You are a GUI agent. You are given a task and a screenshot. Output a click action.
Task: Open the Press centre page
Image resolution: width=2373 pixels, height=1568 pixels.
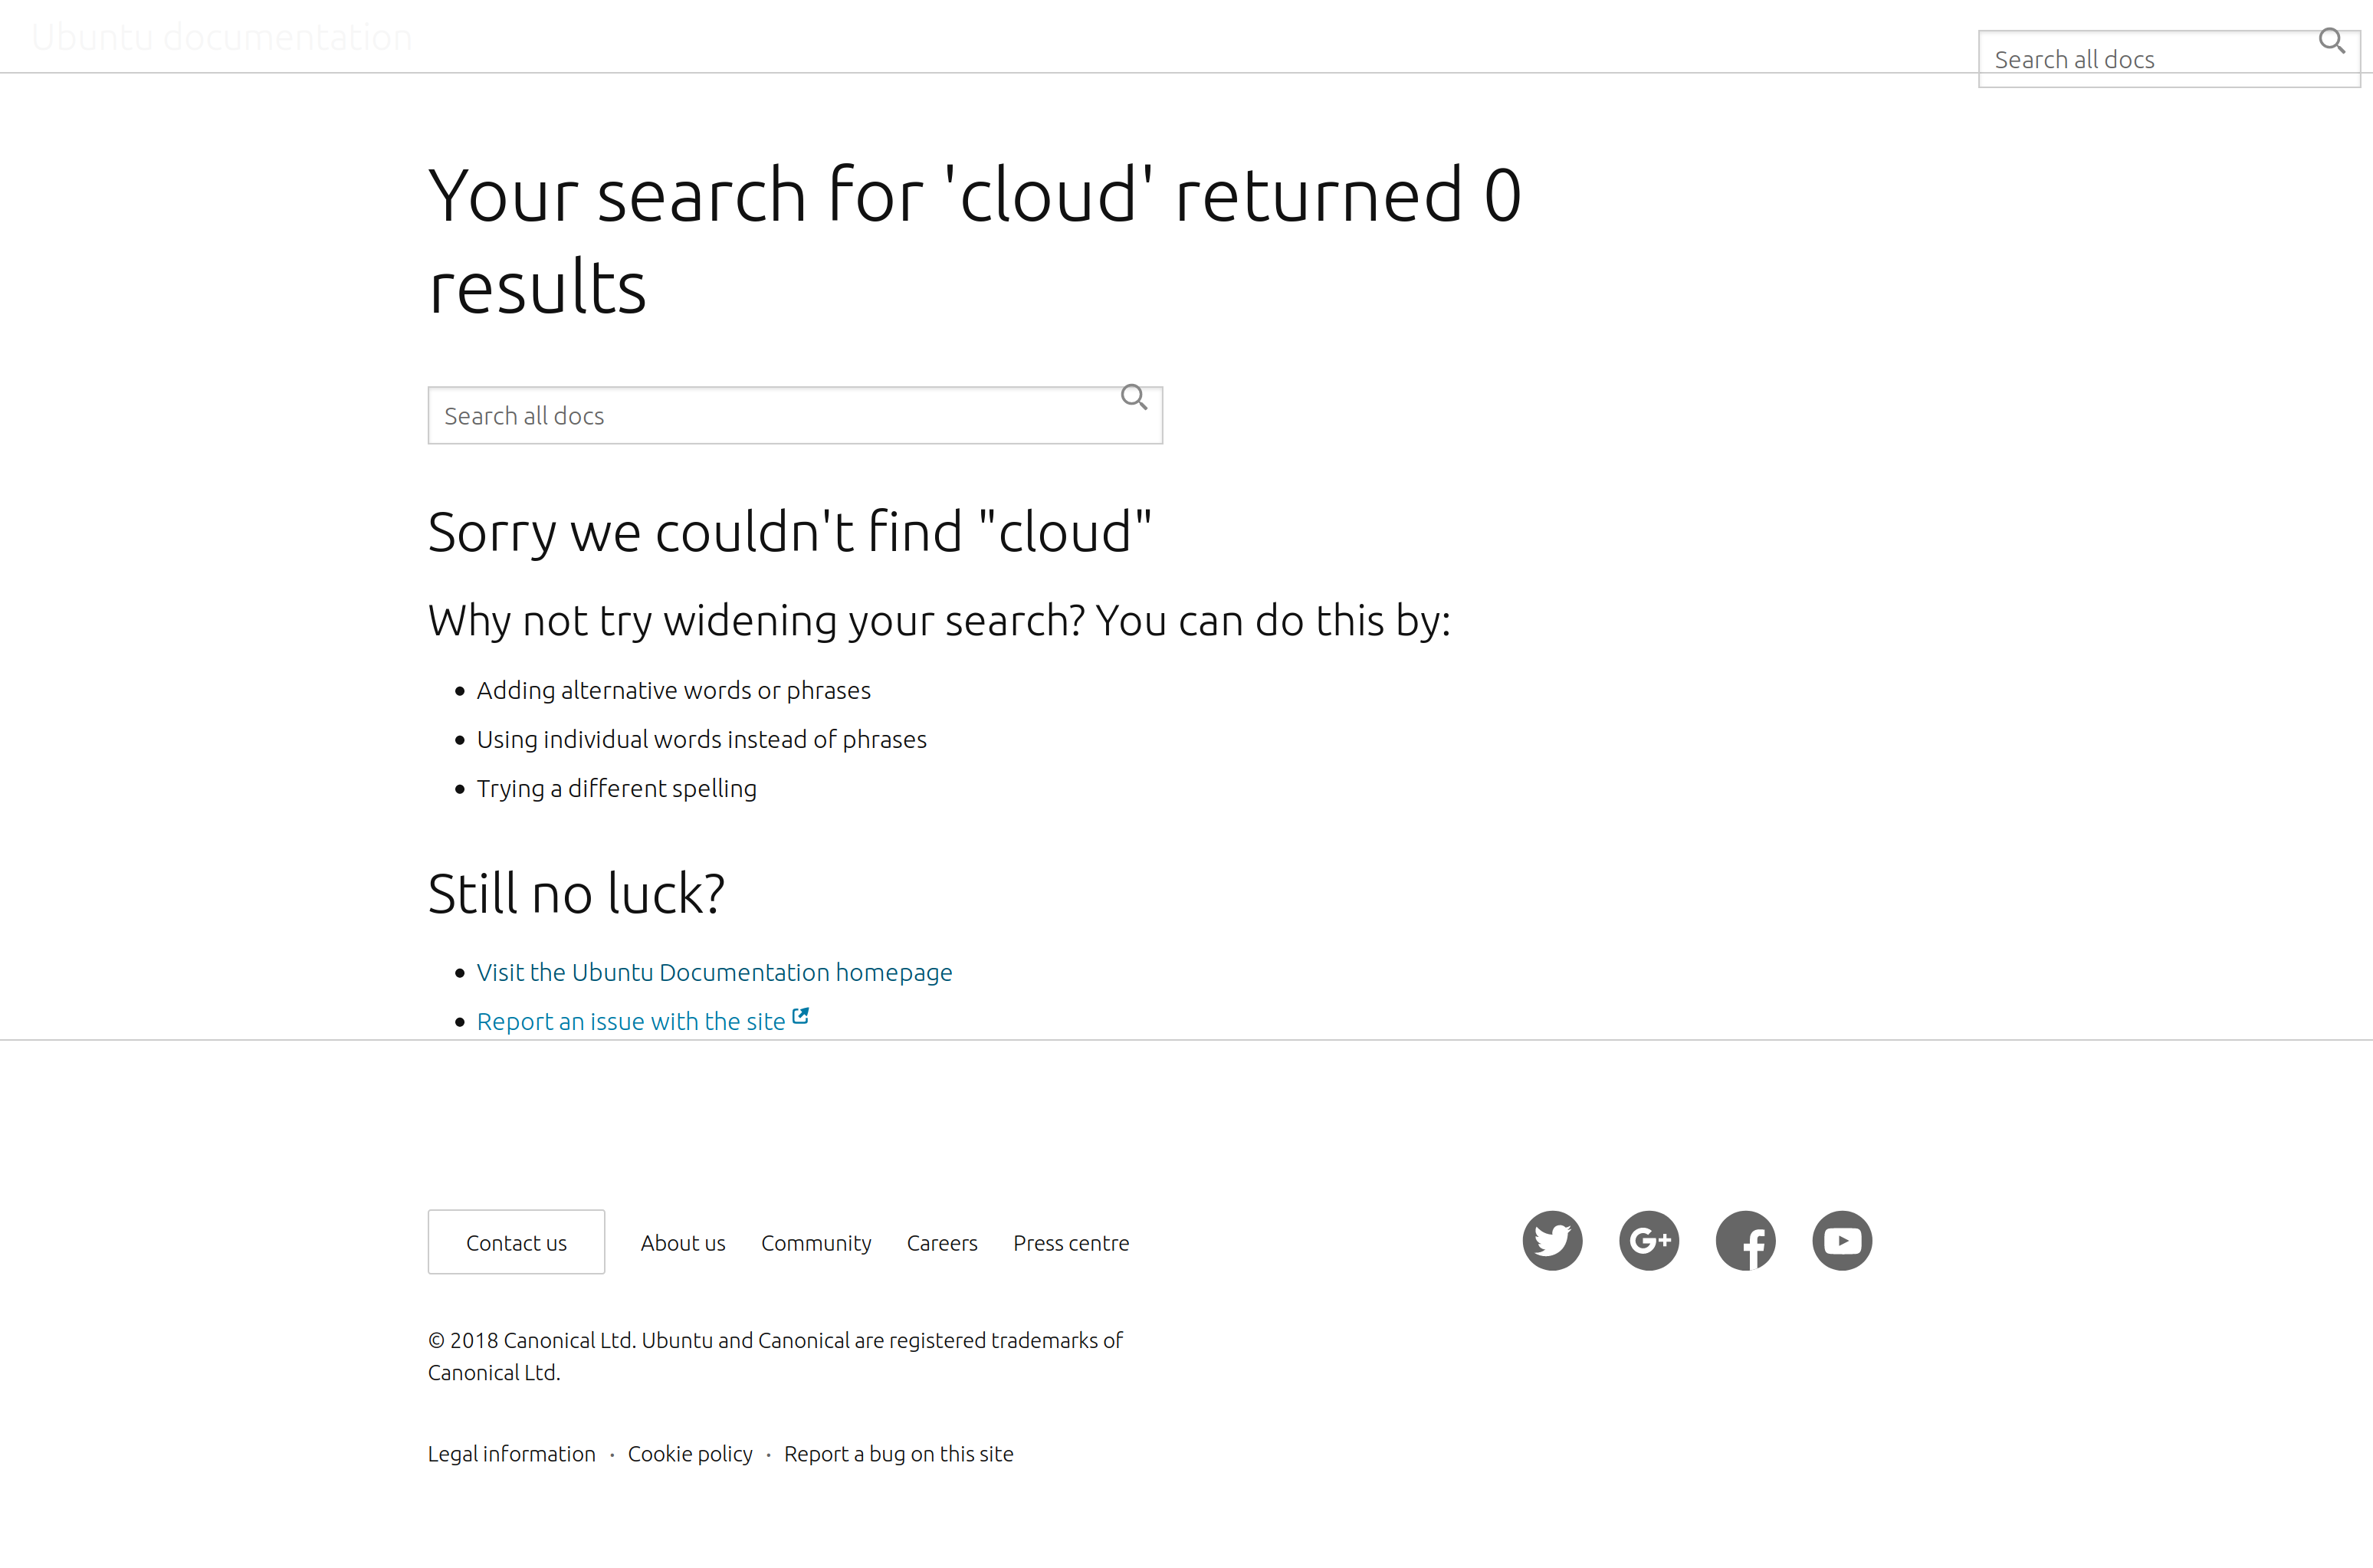click(x=1070, y=1243)
